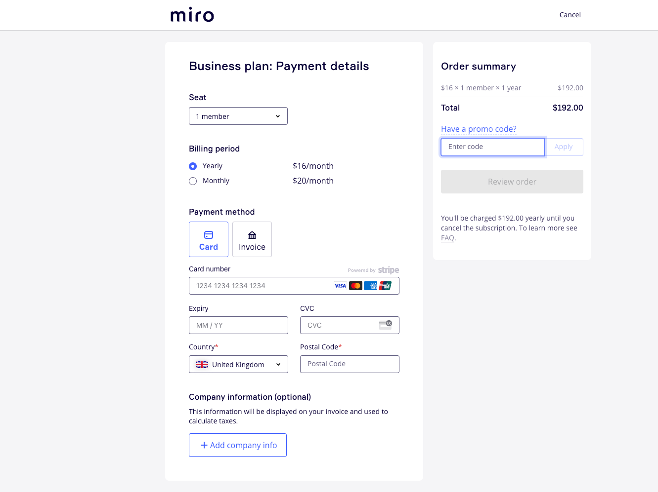
Task: Click the Visa card brand icon
Action: click(x=340, y=286)
